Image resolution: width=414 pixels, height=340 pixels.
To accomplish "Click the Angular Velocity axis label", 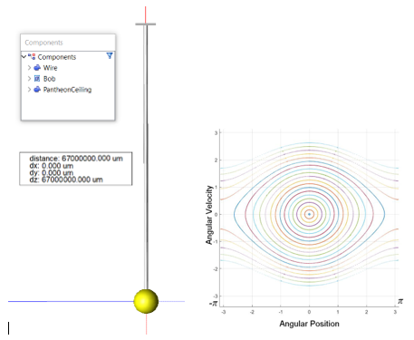I will tap(209, 215).
